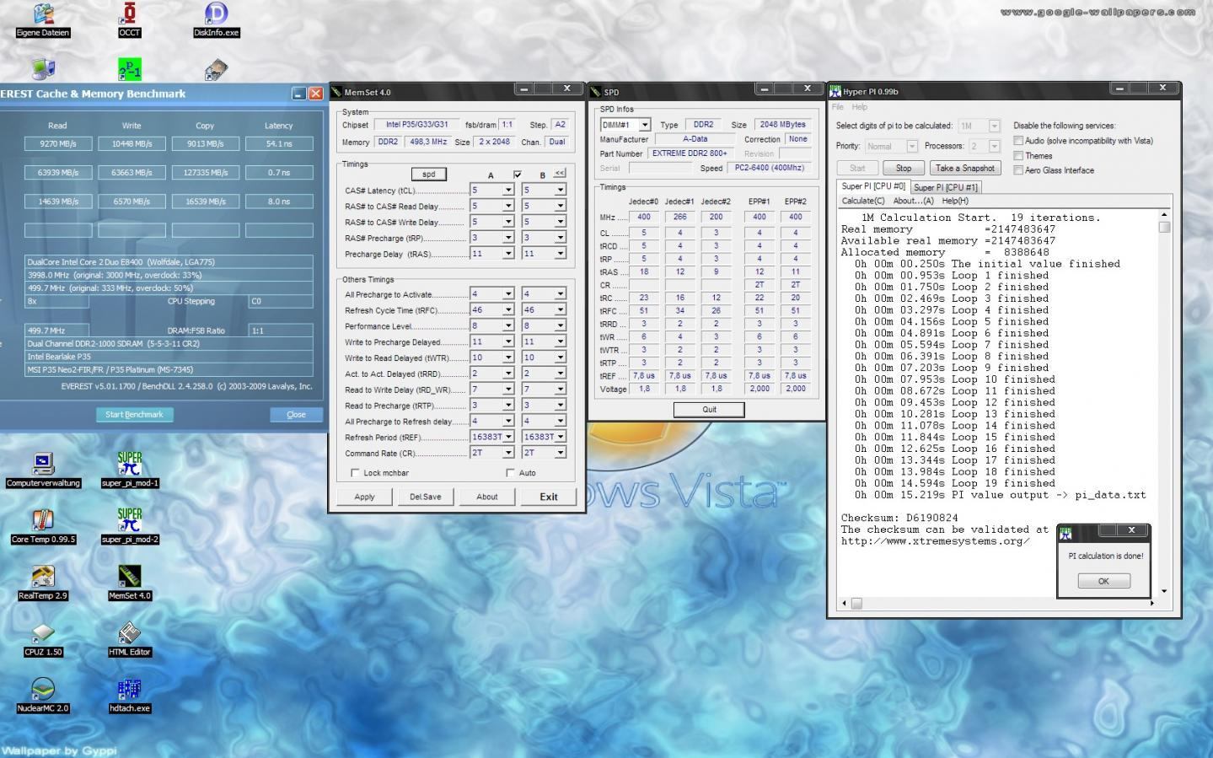The image size is (1213, 758).
Task: Launch the super_pi_mod-1 desktop icon
Action: (x=130, y=470)
